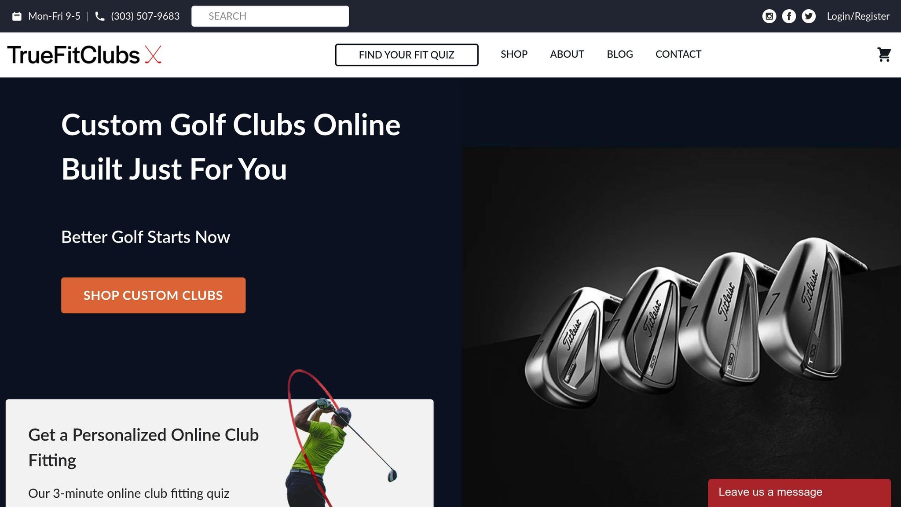Screen dimensions: 901x507
Task: Click the phone icon beside the number
Action: pos(100,16)
